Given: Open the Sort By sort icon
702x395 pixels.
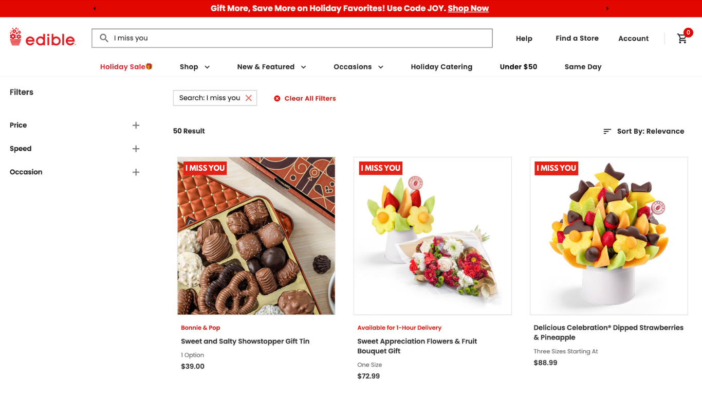Looking at the screenshot, I should (x=607, y=131).
